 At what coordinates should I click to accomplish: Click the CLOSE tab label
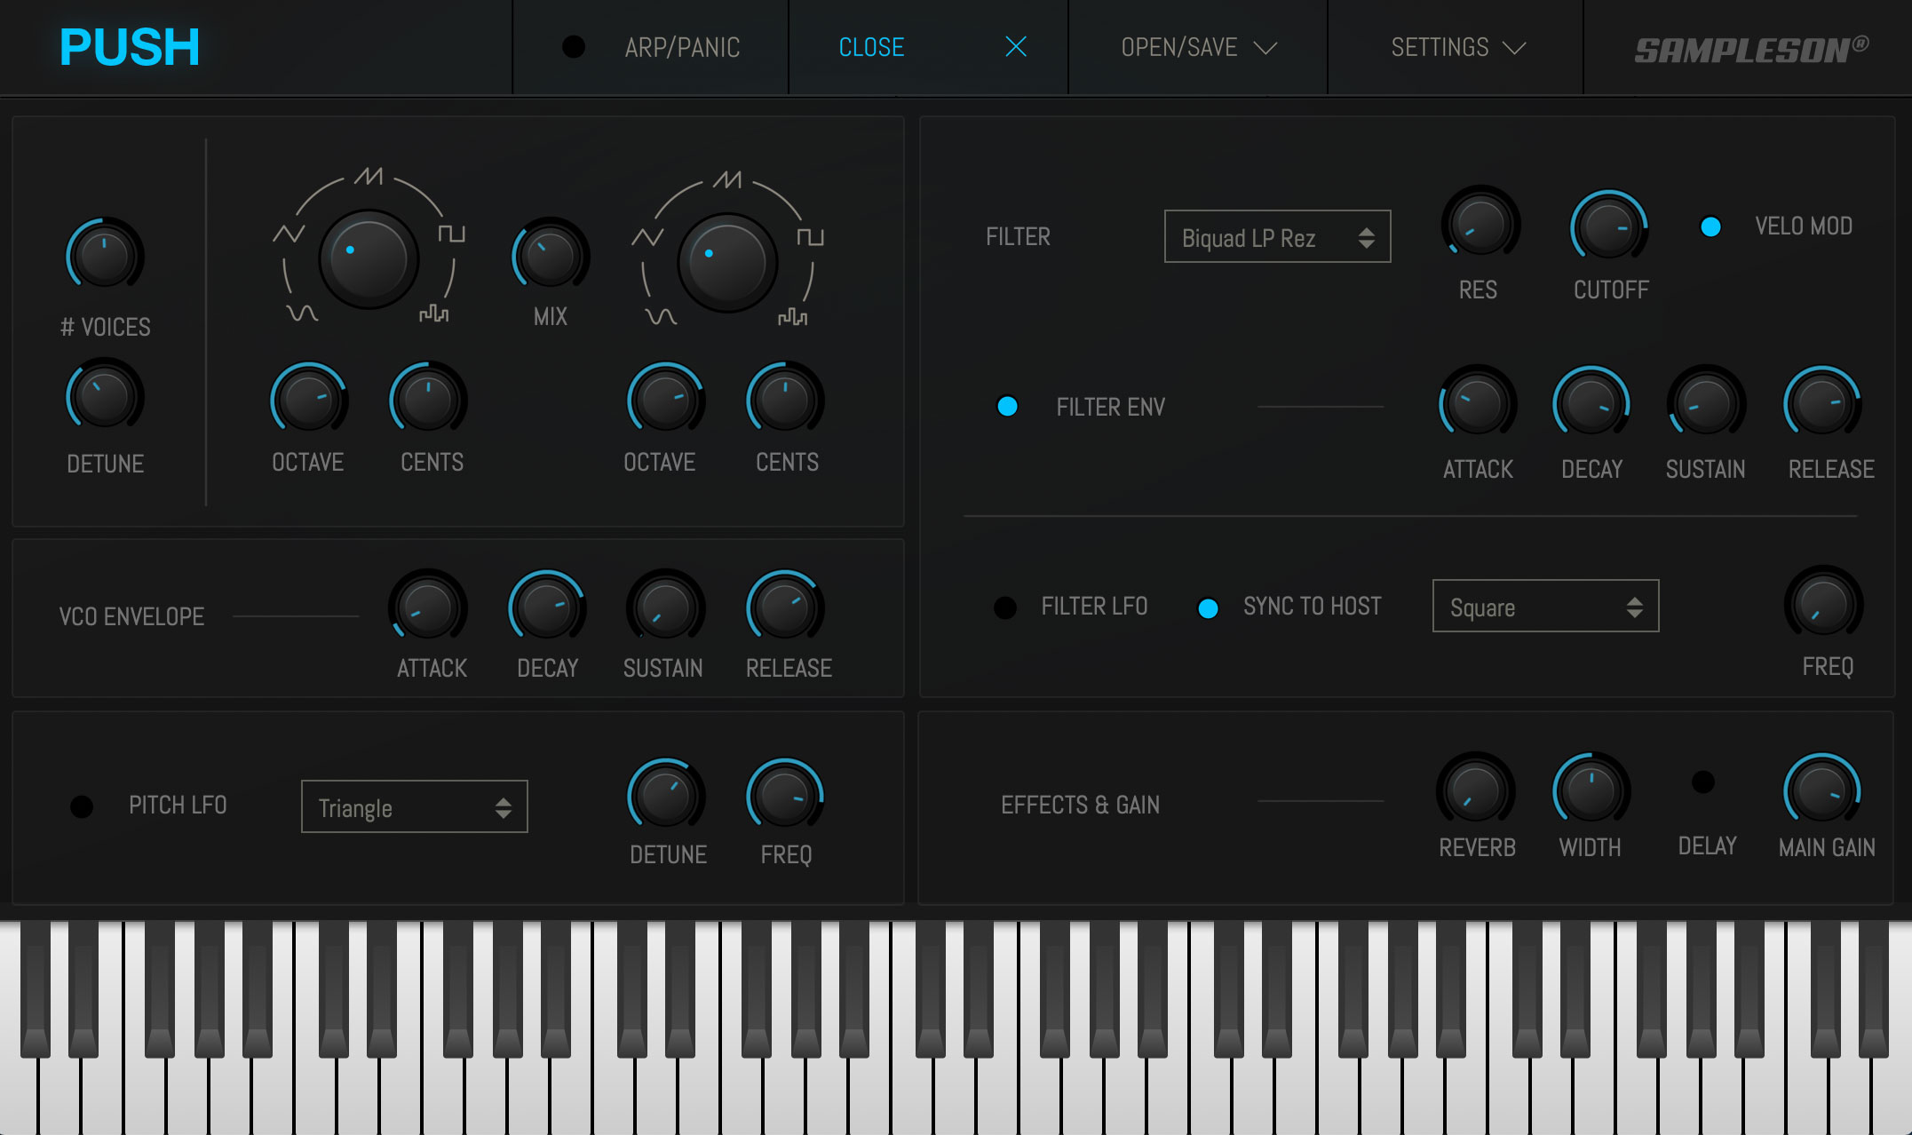click(871, 47)
